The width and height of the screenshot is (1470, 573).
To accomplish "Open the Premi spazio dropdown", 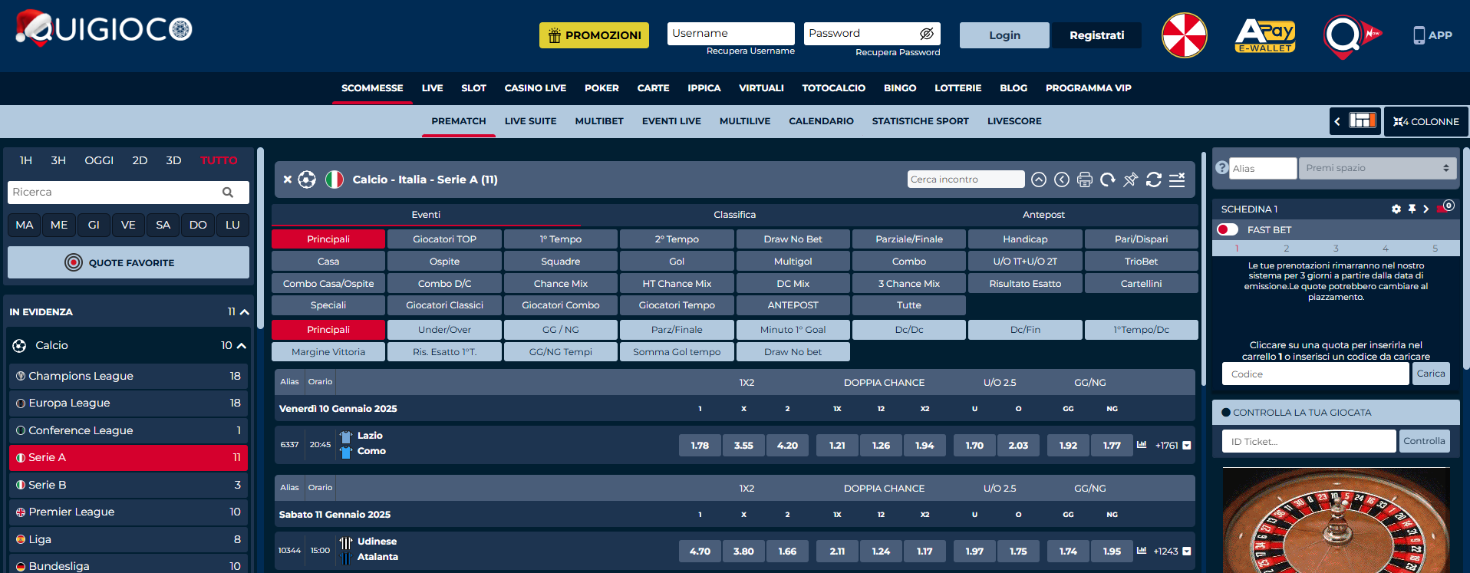I will tap(1376, 168).
